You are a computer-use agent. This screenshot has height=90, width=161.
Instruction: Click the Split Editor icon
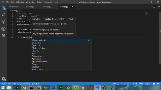(154, 7)
